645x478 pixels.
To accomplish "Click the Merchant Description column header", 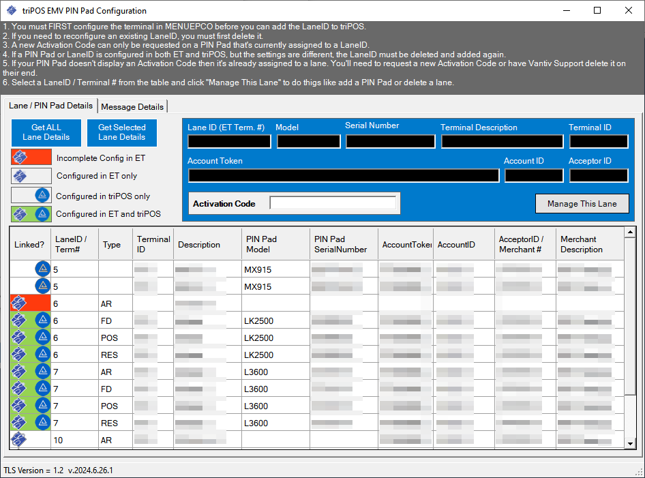I will (x=590, y=244).
